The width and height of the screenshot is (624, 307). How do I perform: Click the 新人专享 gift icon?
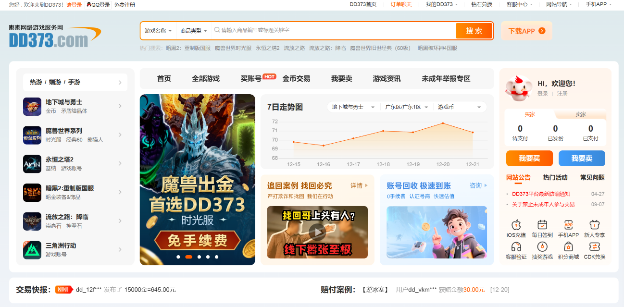point(594,225)
